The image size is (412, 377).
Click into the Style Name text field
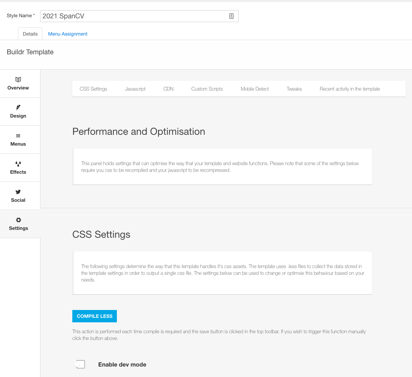(133, 16)
